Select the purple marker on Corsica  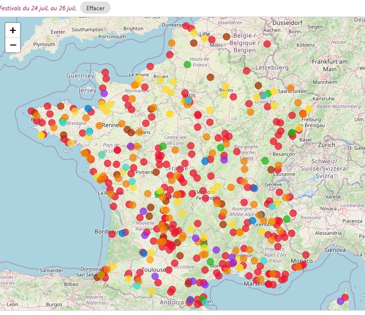coord(341,301)
